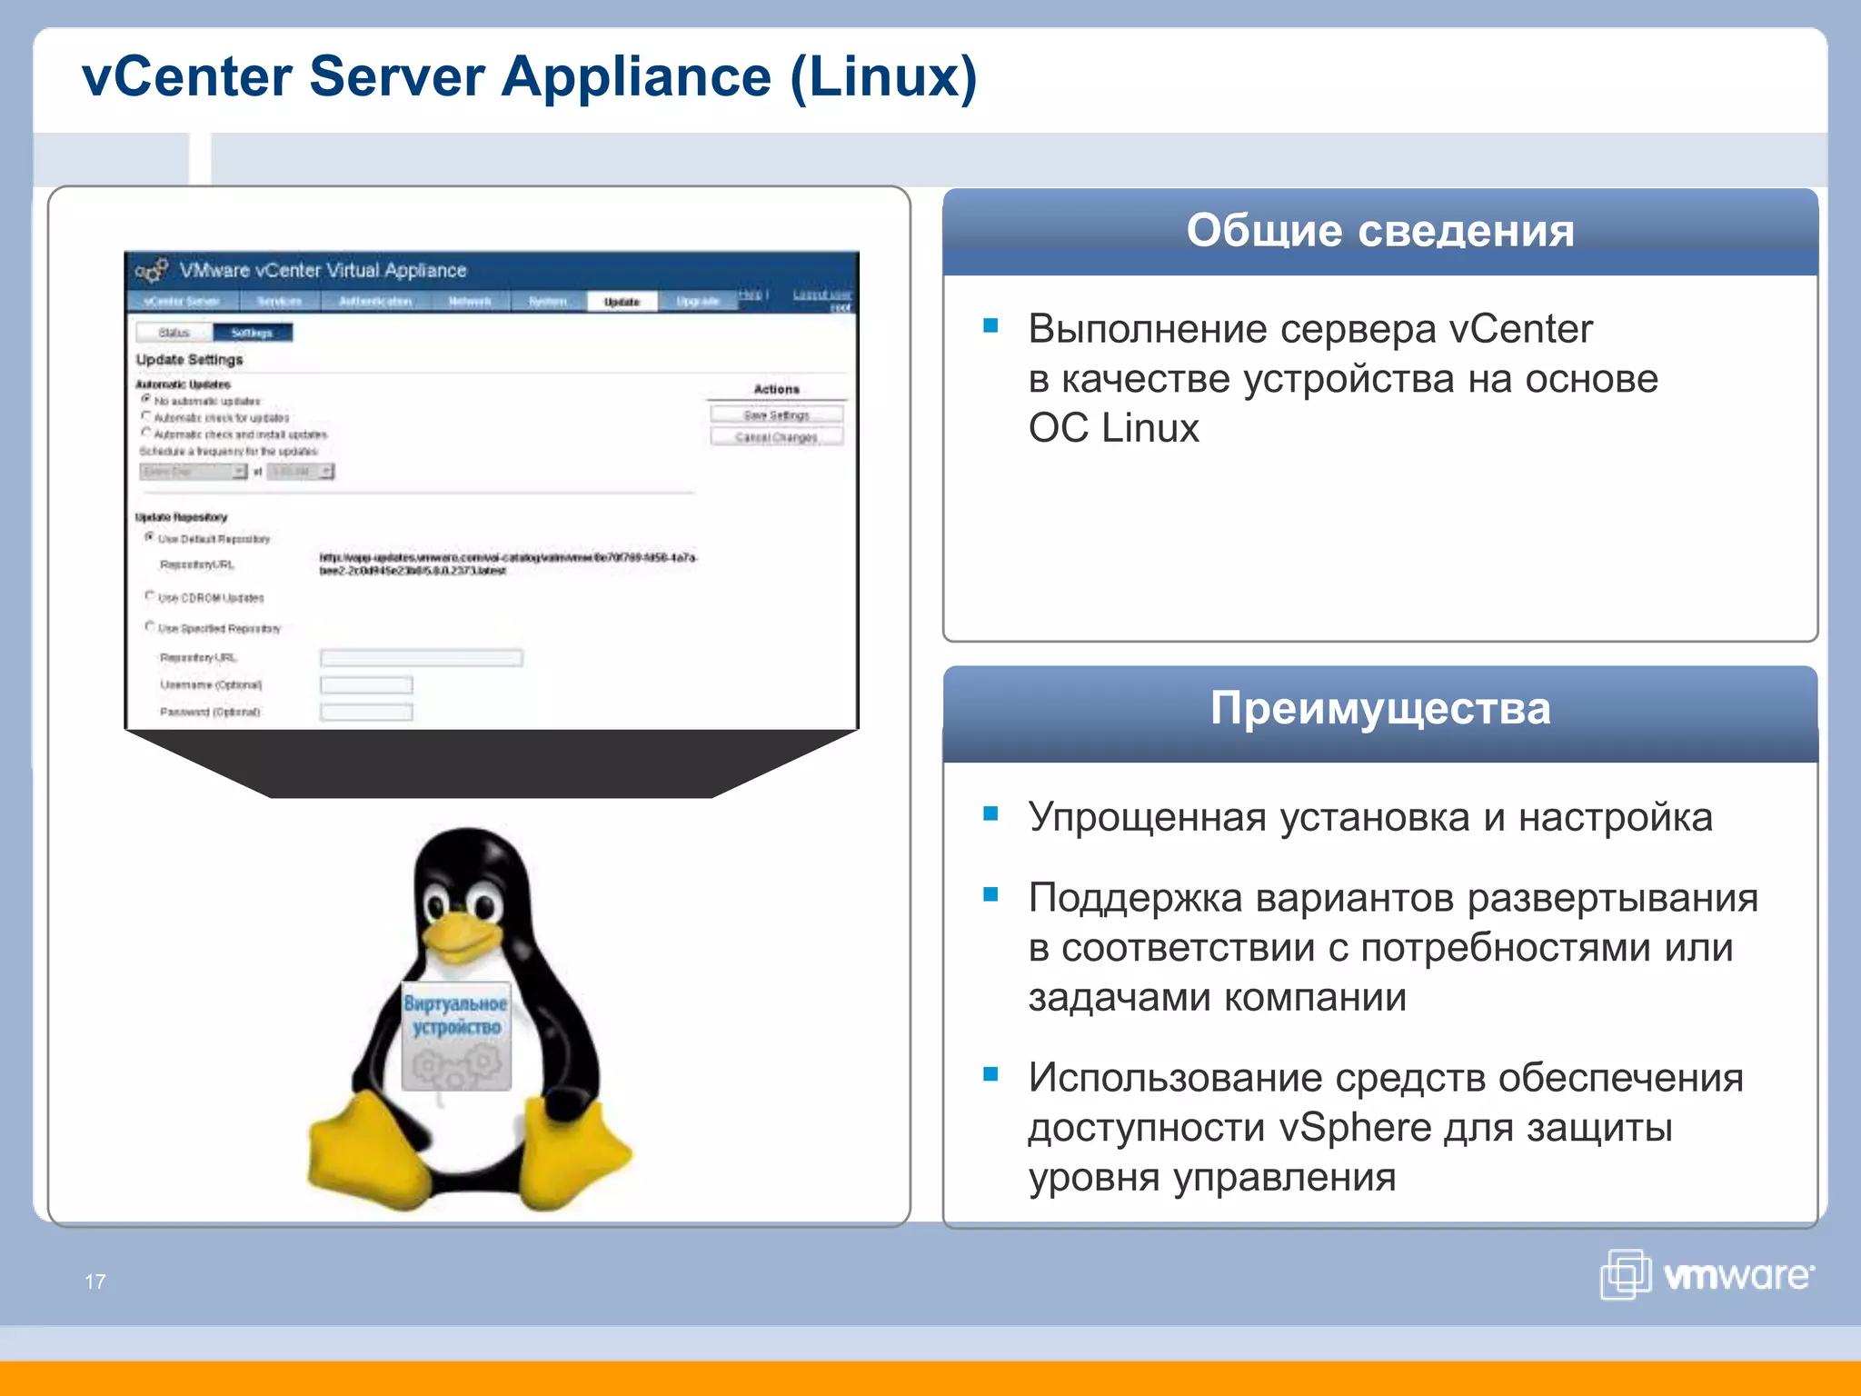Click the 'Automatic Updates' section label

183,384
